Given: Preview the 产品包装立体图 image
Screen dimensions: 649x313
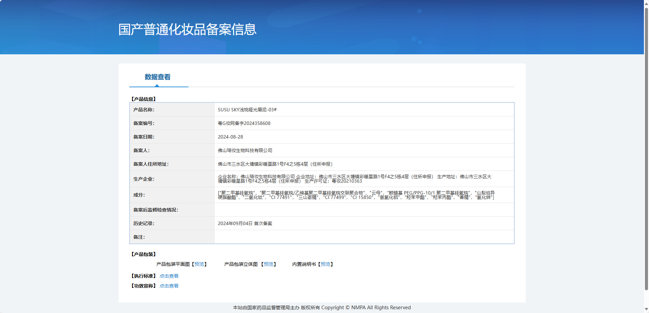Looking at the screenshot, I should (268, 264).
